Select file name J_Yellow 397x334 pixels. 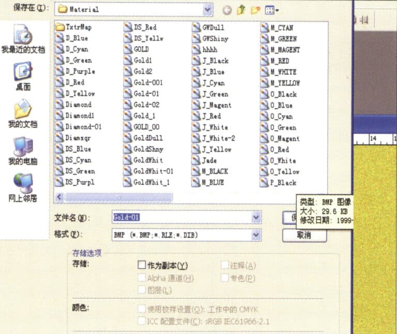[217, 149]
